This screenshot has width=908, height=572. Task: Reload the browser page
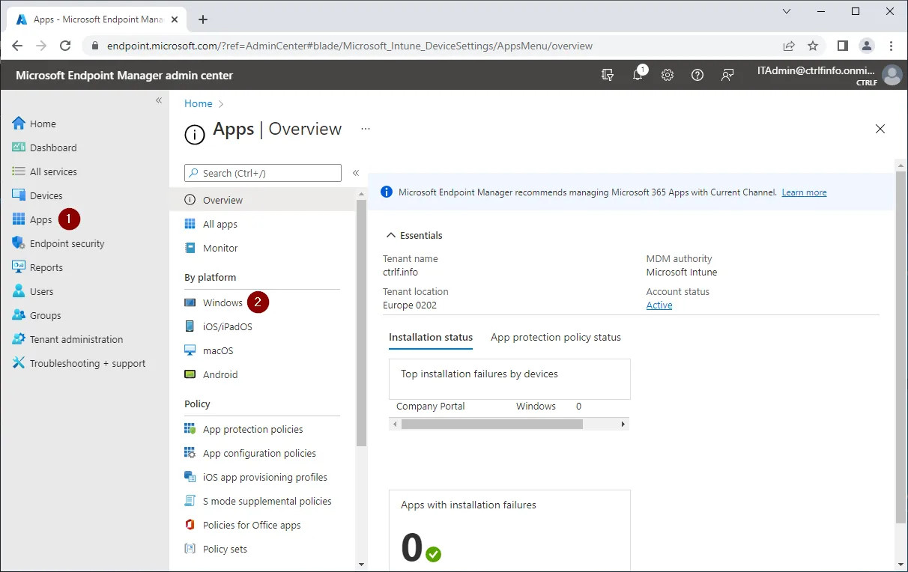click(65, 46)
